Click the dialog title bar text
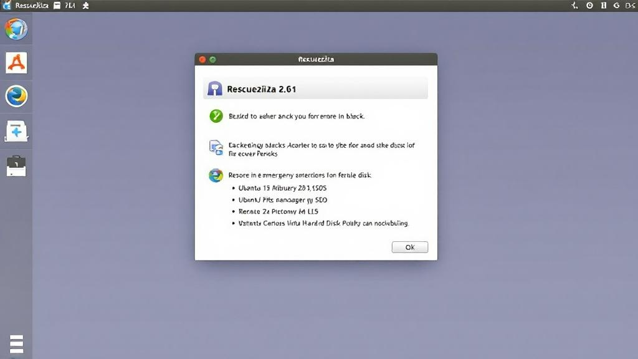 (316, 59)
